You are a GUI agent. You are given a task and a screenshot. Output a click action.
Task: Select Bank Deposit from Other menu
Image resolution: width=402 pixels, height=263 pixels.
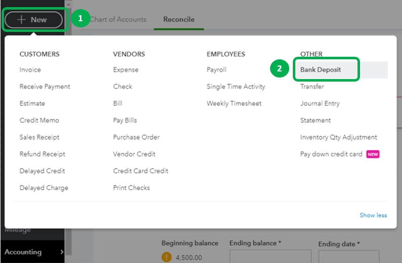(321, 70)
